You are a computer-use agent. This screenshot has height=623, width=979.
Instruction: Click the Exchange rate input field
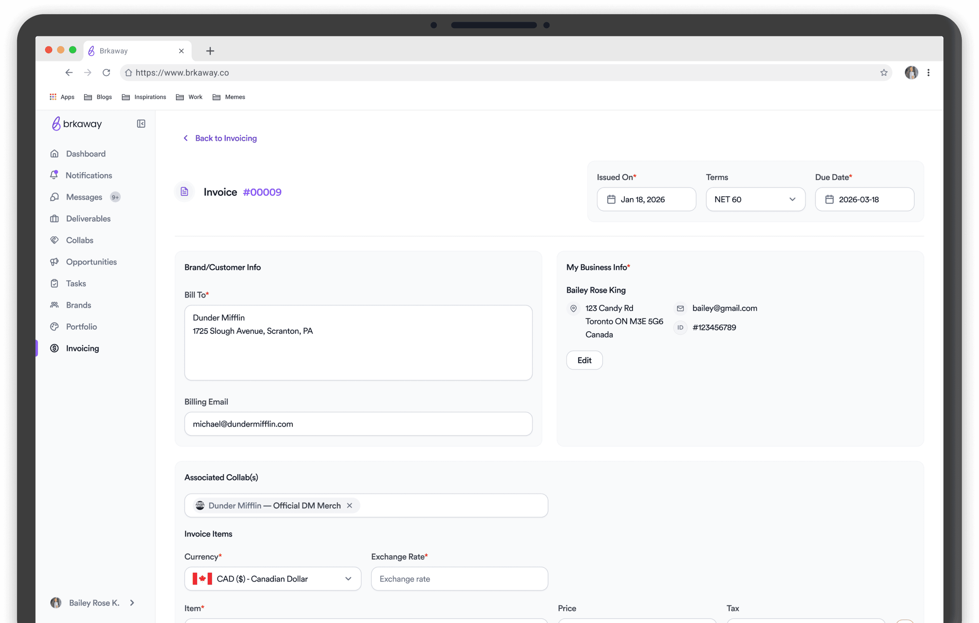(x=459, y=579)
